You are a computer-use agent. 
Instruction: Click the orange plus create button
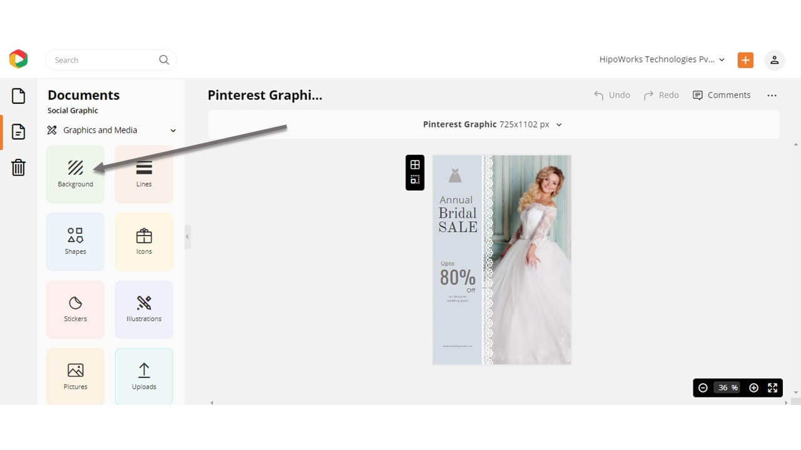[745, 60]
